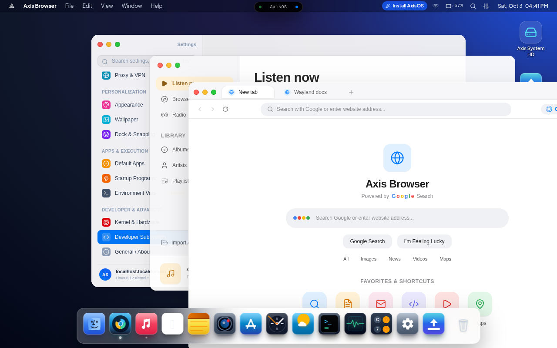This screenshot has width=557, height=348.
Task: Open control center sliders icon in menu bar
Action: 486,6
